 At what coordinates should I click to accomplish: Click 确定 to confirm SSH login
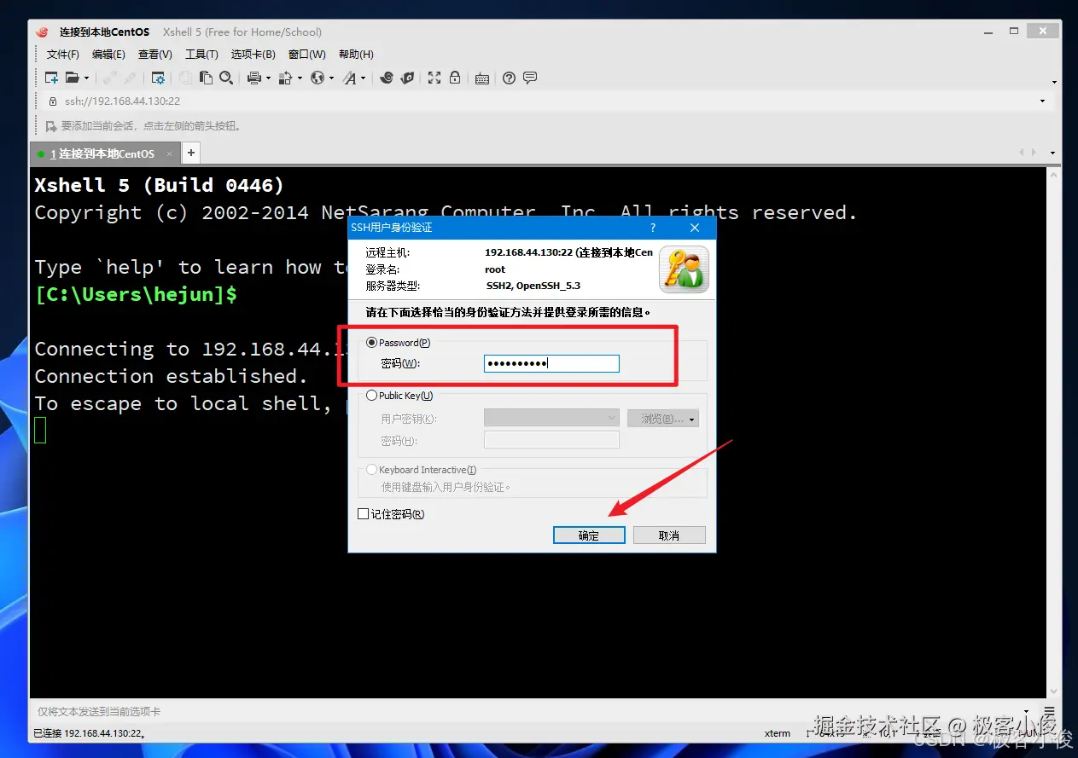pos(589,535)
